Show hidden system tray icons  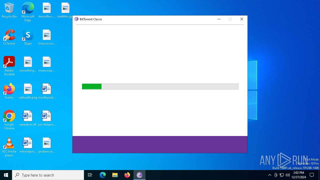point(269,175)
